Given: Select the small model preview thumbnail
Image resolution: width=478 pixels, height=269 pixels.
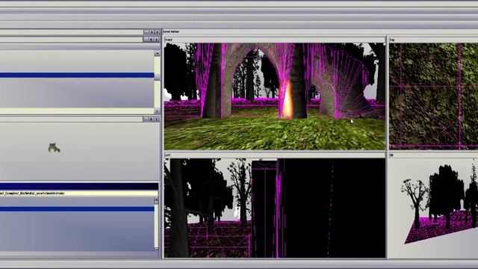Looking at the screenshot, I should [54, 148].
